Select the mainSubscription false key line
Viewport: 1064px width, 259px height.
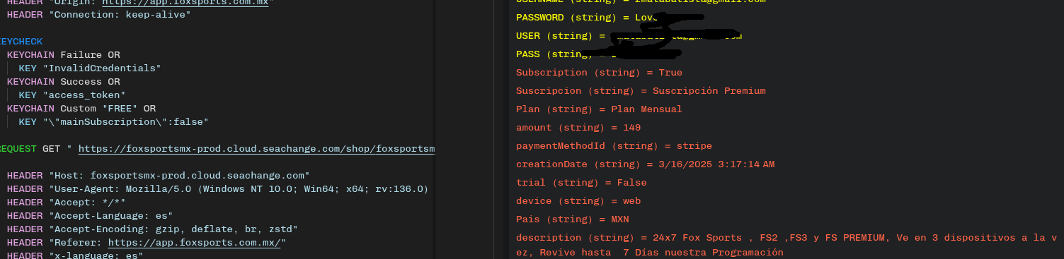coord(113,122)
